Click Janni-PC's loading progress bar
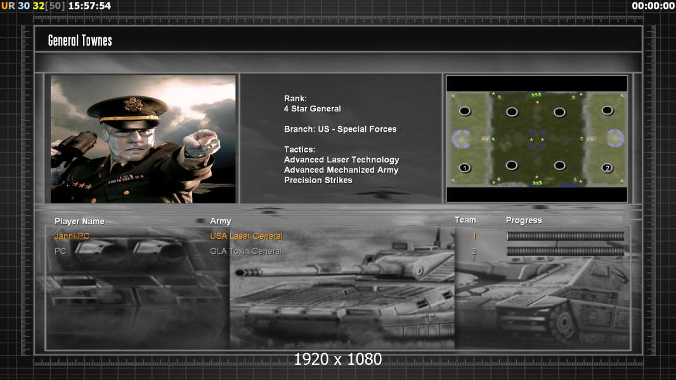The height and width of the screenshot is (380, 676). click(565, 236)
